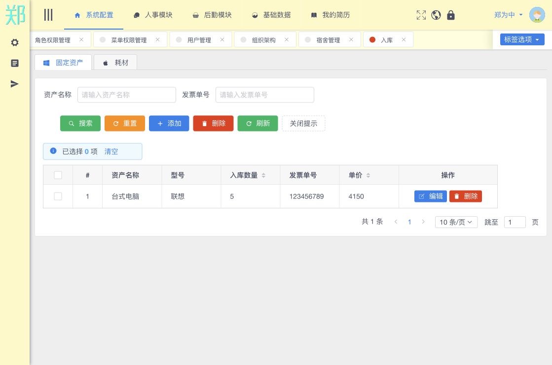Click the globe language icon
The width and height of the screenshot is (552, 365).
pyautogui.click(x=436, y=15)
